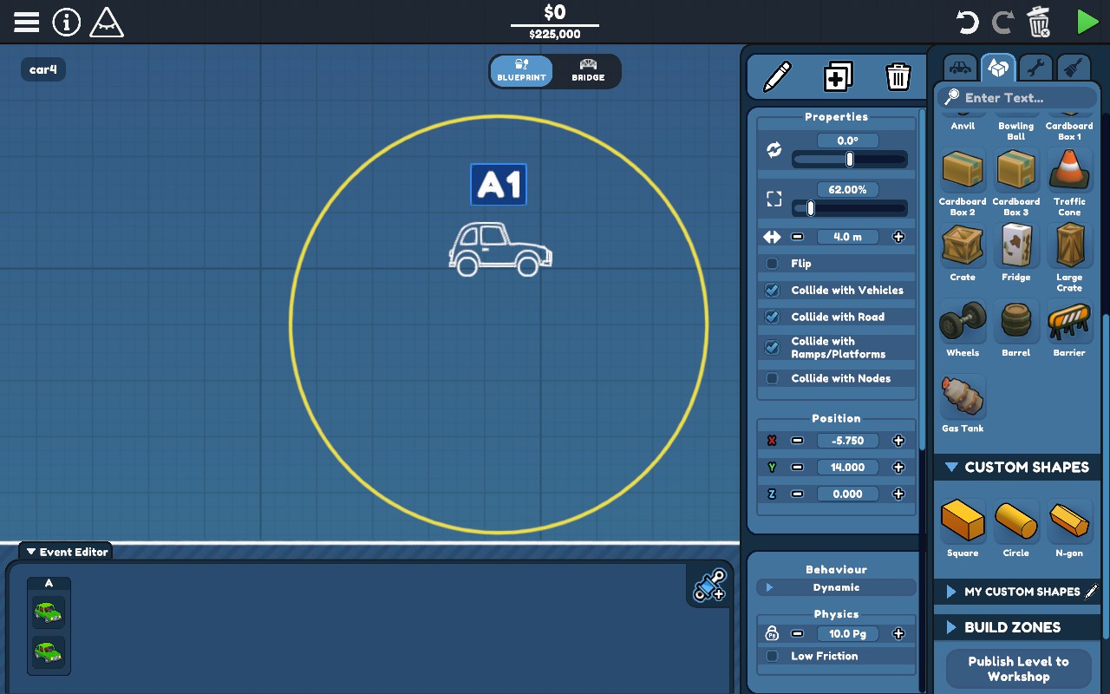Open the hamburger main menu

26,22
